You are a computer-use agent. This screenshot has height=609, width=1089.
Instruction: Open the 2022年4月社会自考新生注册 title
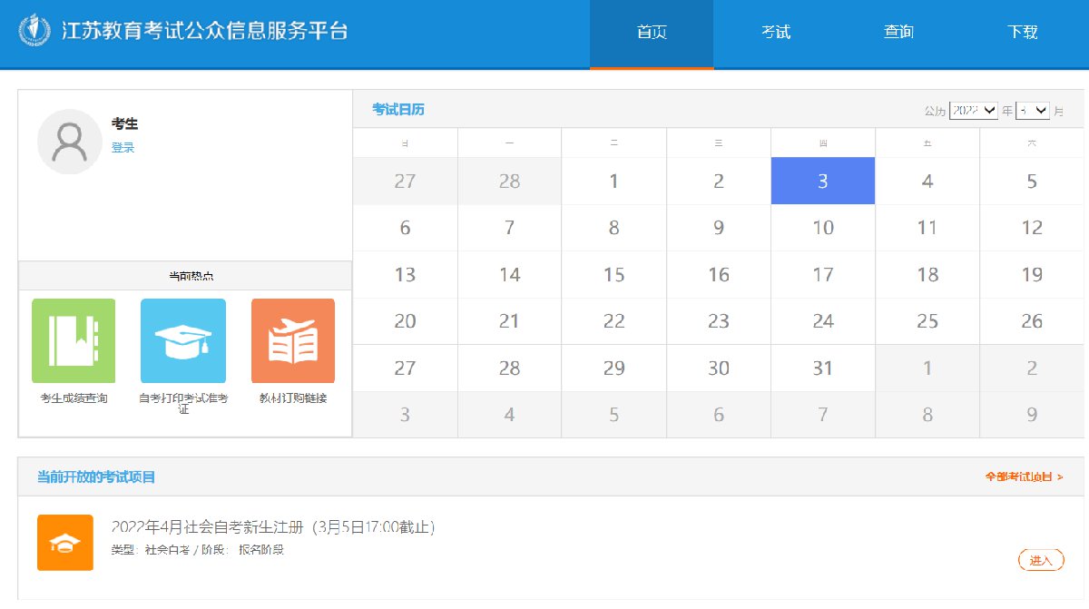[x=272, y=527]
